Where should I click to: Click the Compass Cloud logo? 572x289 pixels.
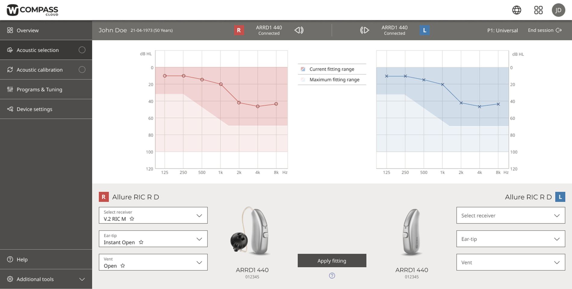coord(32,9)
